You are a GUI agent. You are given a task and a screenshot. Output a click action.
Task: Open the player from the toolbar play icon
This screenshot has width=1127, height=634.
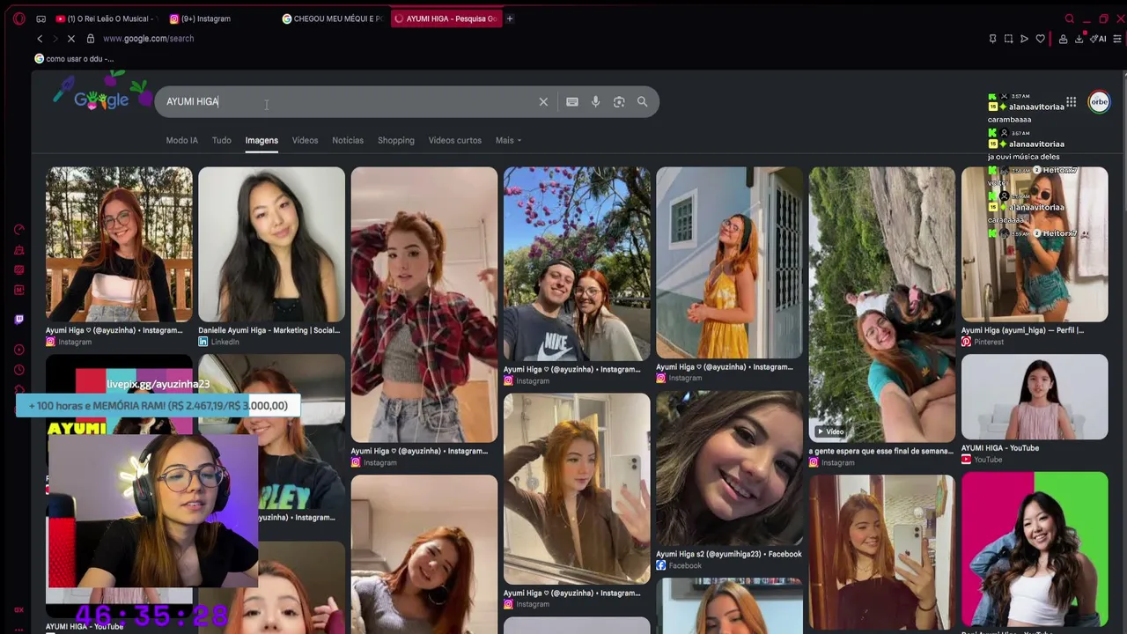pyautogui.click(x=1024, y=39)
